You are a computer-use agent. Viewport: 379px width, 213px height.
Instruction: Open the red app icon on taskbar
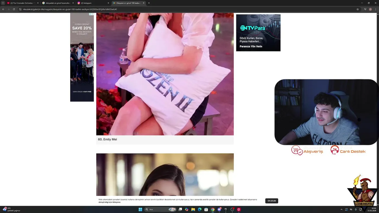(239, 209)
